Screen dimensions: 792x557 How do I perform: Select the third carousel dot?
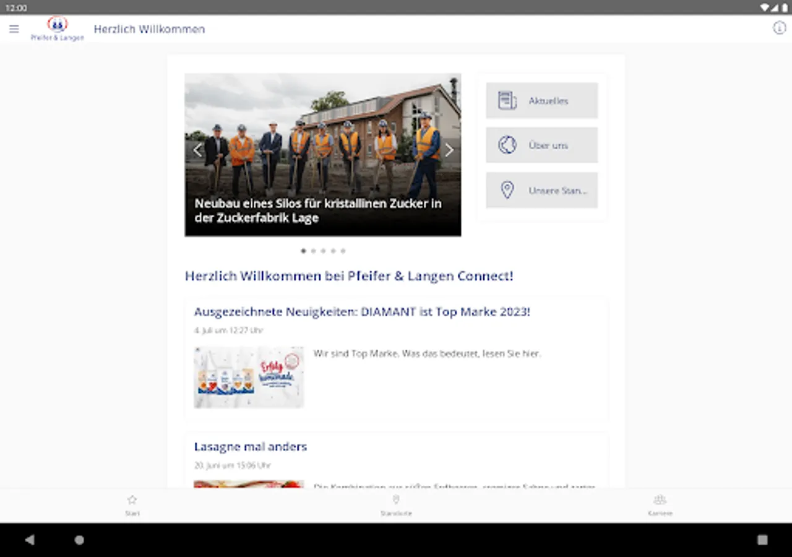pyautogui.click(x=323, y=251)
